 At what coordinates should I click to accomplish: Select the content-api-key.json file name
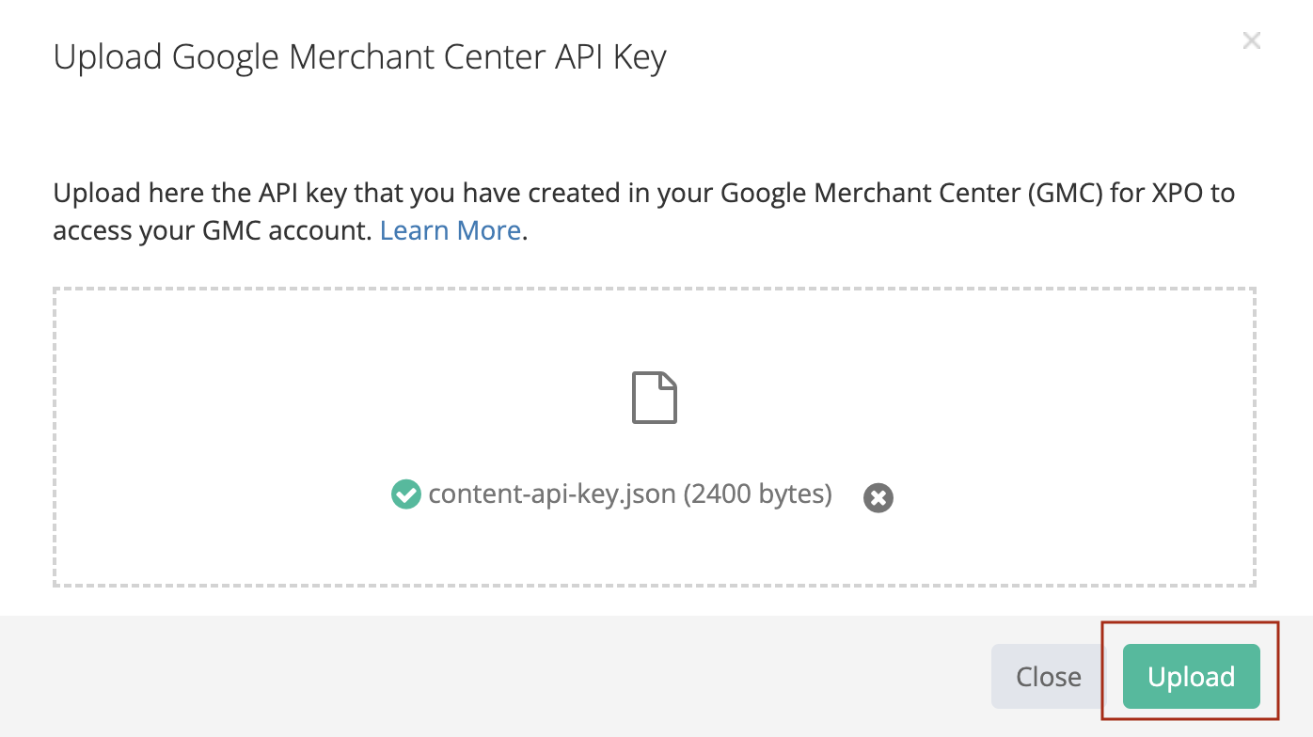(552, 494)
